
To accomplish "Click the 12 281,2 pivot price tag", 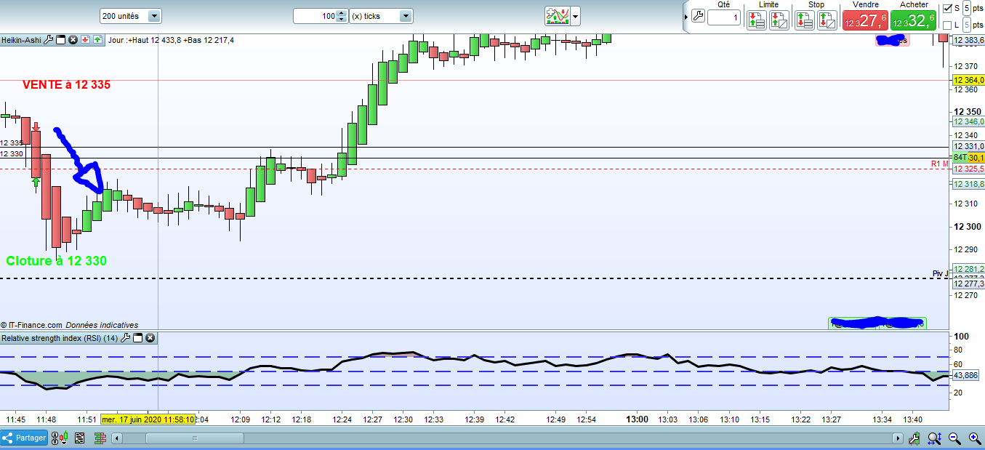I will click(x=969, y=268).
